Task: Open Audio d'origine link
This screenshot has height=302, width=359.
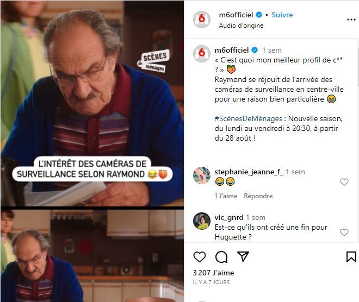Action: click(241, 26)
